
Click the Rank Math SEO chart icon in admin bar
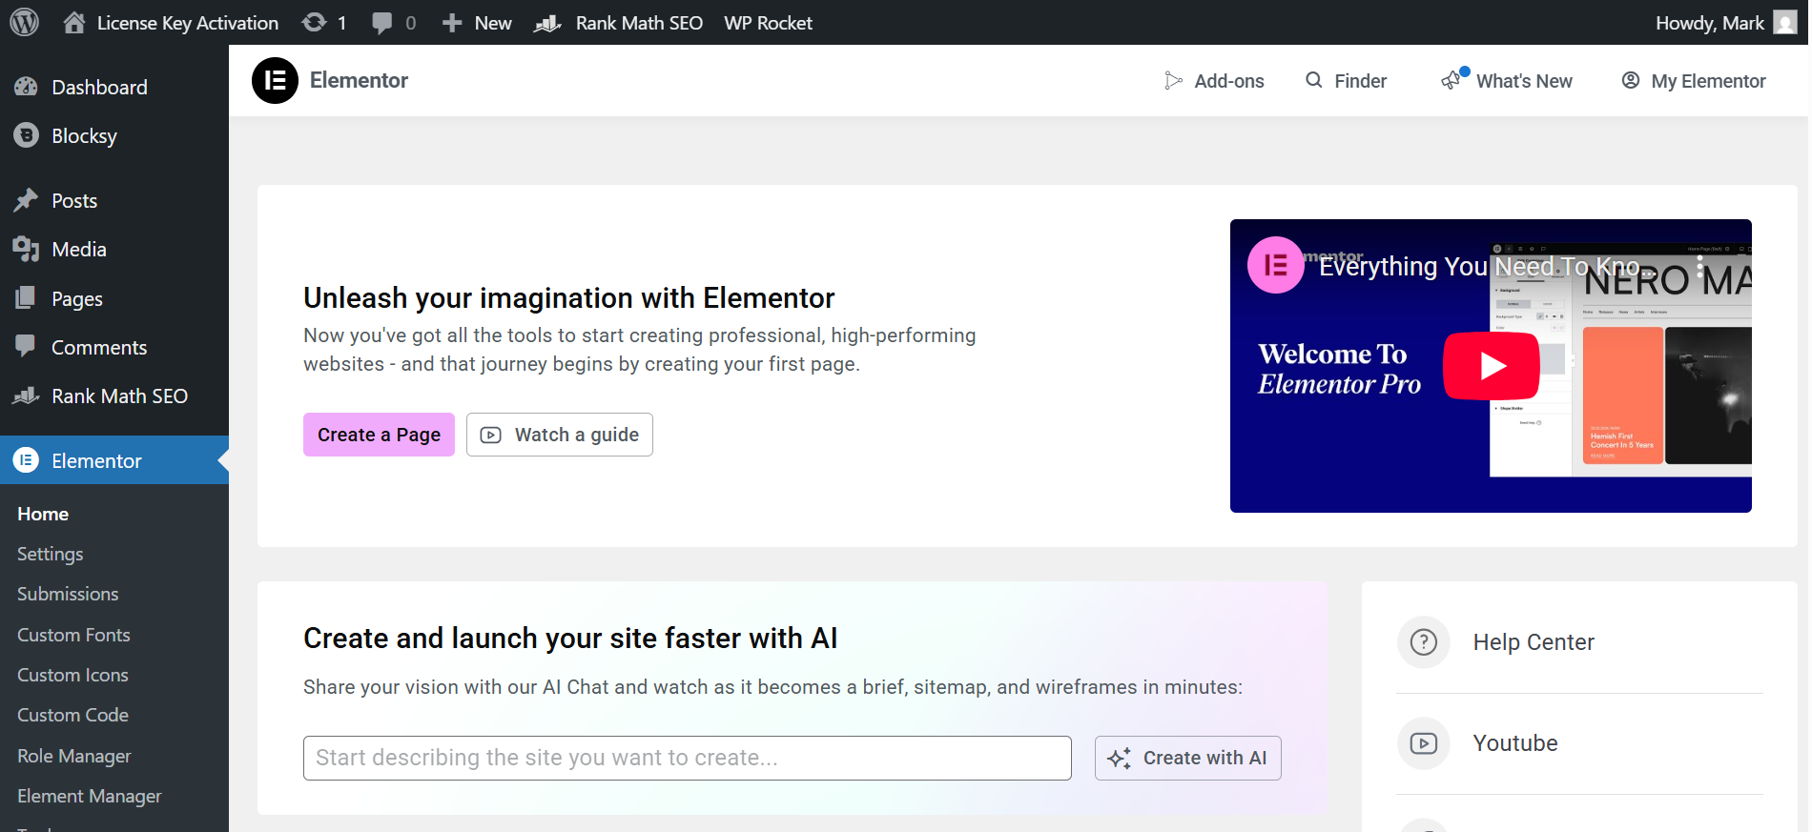(x=547, y=23)
